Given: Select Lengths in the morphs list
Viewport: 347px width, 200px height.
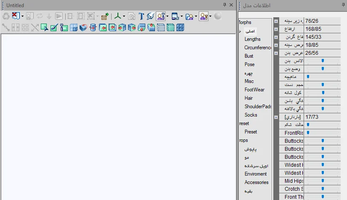Looking at the screenshot, I should point(253,39).
